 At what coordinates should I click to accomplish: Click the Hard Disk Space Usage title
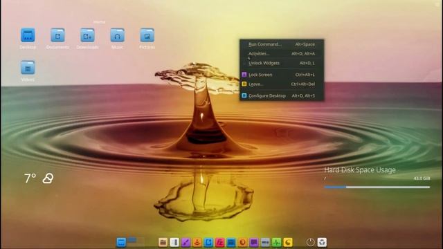coord(360,170)
